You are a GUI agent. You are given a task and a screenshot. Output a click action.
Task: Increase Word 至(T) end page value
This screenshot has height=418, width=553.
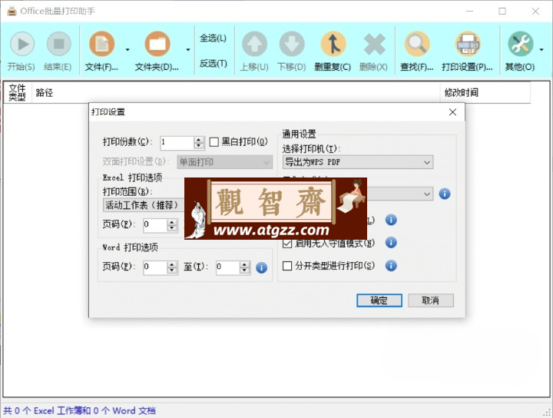(244, 265)
